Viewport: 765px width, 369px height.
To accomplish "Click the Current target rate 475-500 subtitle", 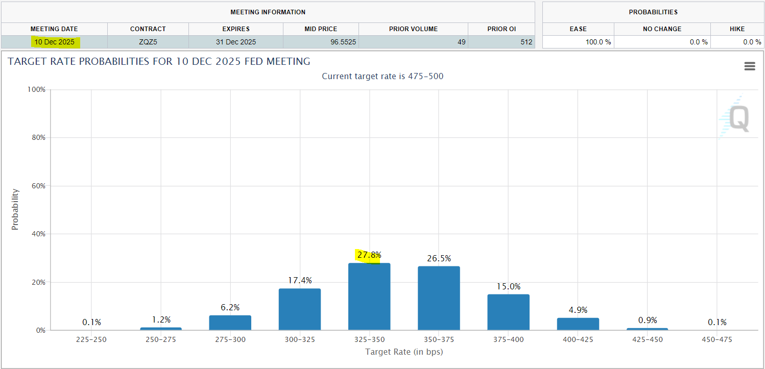I will [384, 76].
